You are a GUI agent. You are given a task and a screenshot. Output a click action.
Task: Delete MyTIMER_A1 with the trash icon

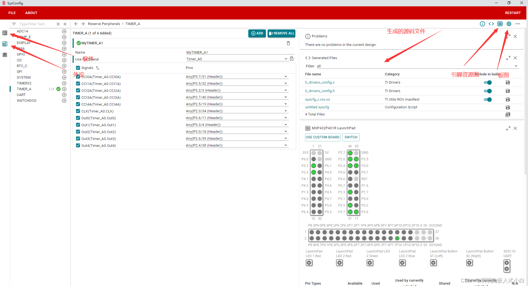click(x=288, y=43)
